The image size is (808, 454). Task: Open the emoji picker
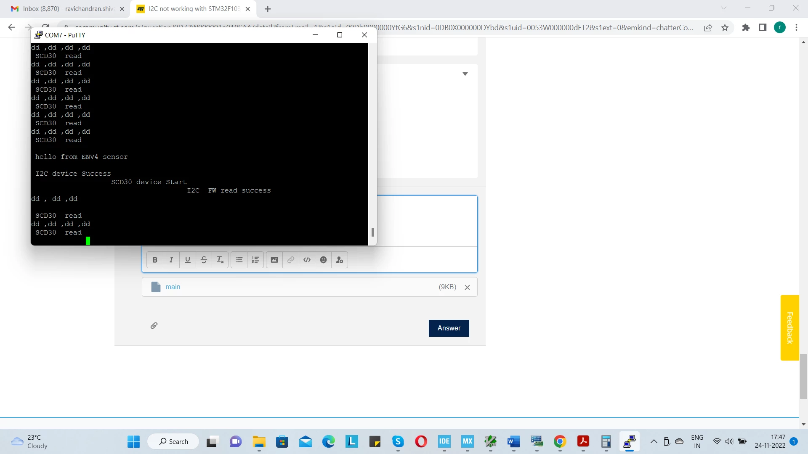tap(323, 260)
